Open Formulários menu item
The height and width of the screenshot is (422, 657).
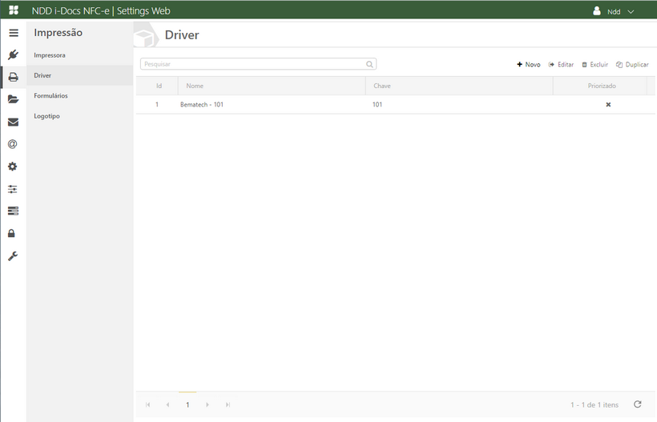point(50,96)
